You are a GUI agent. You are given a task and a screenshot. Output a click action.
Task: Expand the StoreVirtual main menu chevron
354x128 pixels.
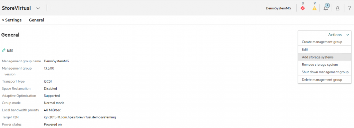[x=38, y=8]
